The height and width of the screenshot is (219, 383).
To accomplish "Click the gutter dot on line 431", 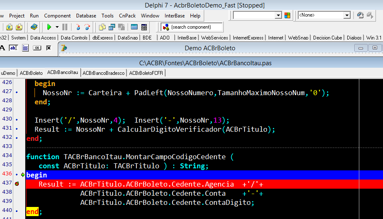I will 17,129.
